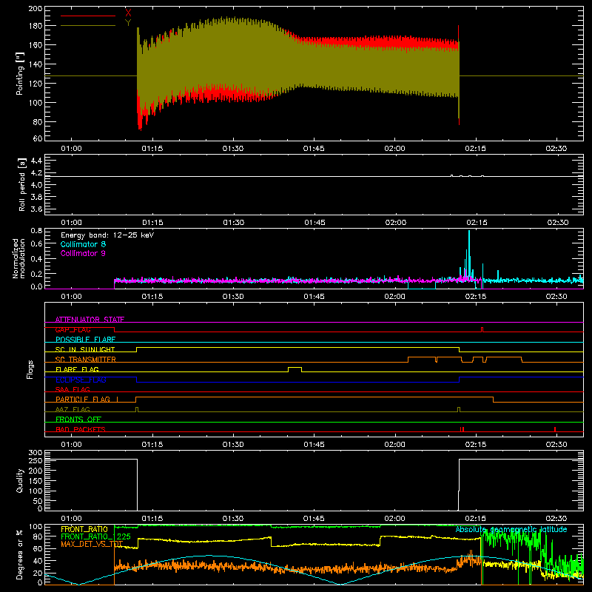
Task: Select the ECLIPSE_FLAG label
Action: point(81,380)
